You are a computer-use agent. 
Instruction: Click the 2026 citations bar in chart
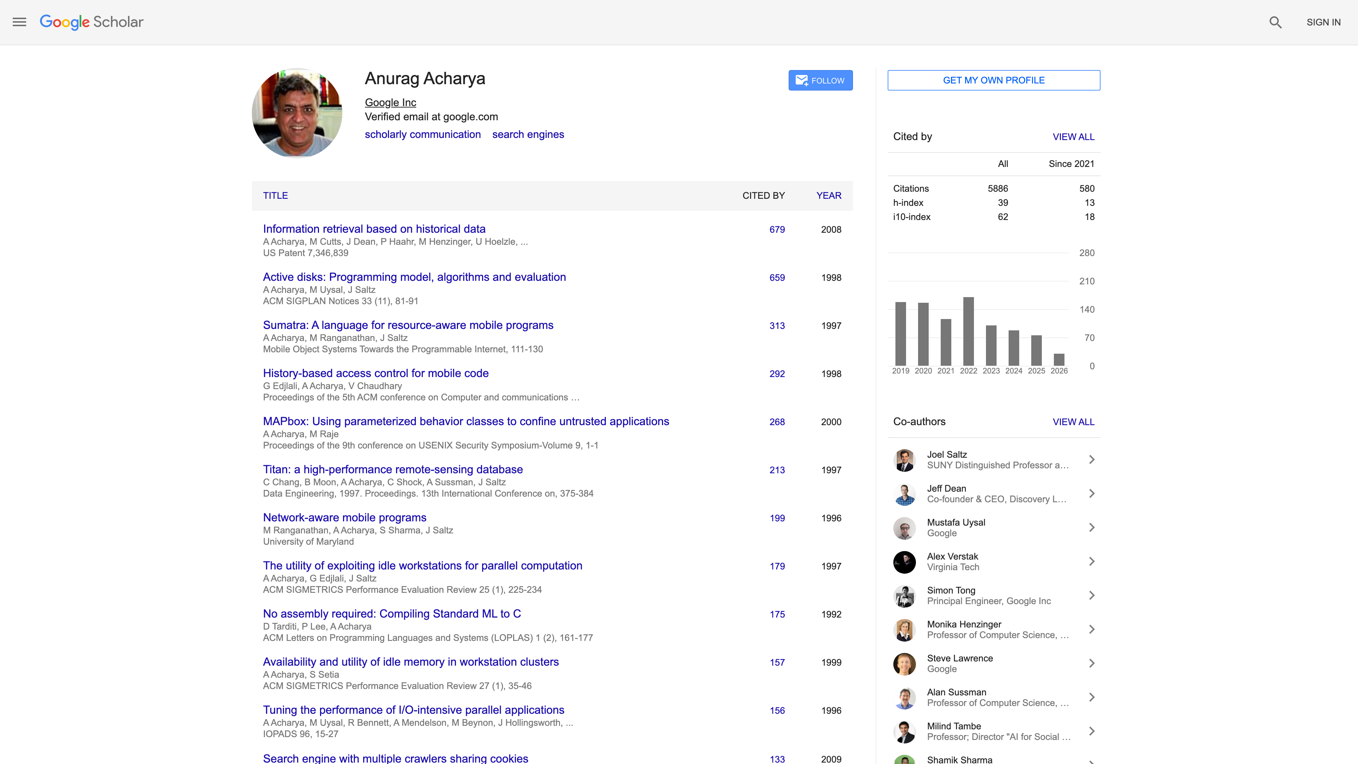[1059, 360]
